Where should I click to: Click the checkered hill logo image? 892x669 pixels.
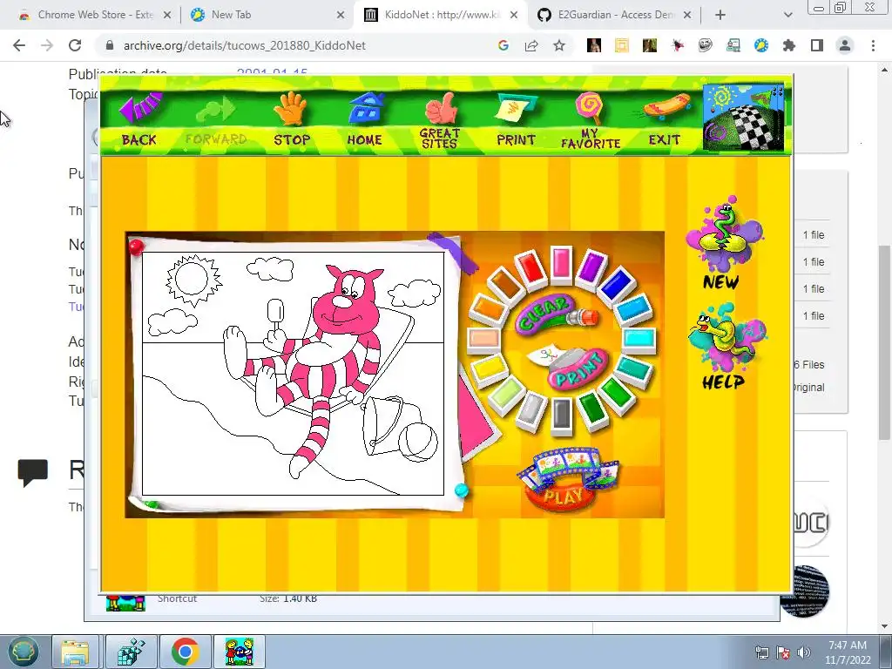[743, 118]
